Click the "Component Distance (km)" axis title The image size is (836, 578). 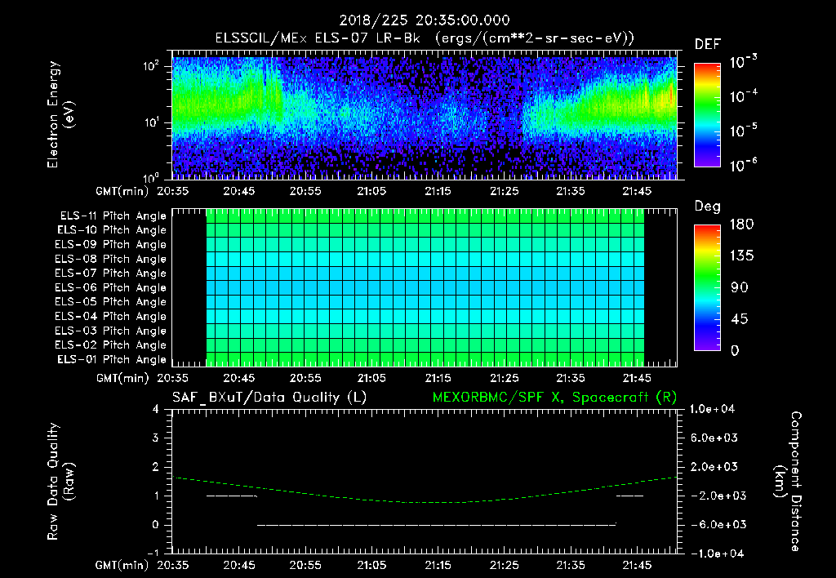[788, 482]
